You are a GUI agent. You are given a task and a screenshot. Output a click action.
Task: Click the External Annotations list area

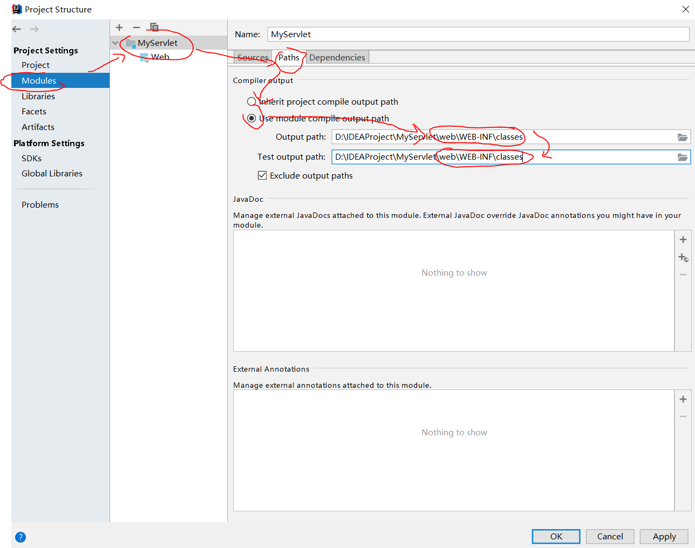(x=454, y=450)
